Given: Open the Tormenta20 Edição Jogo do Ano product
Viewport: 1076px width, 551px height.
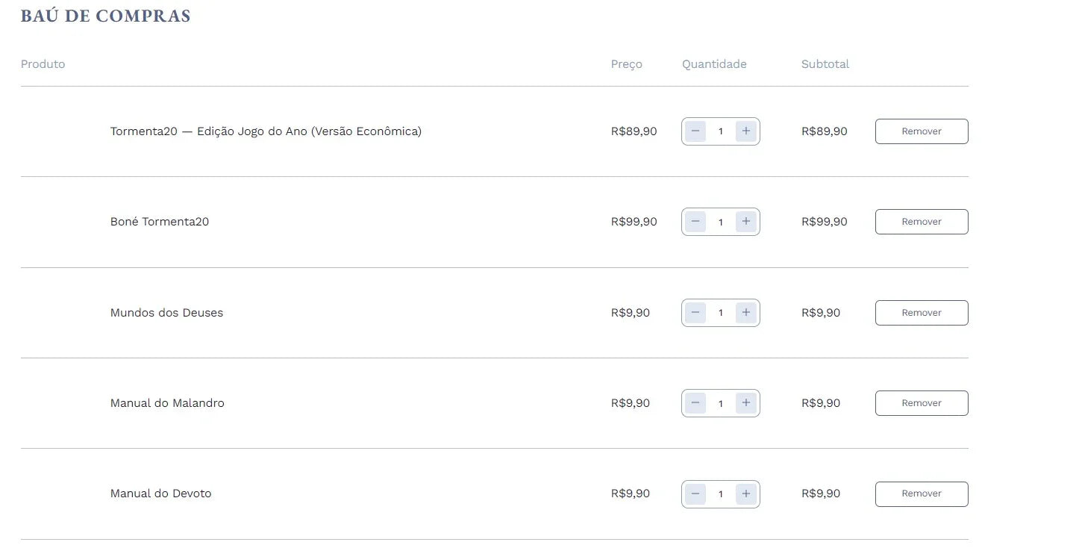Looking at the screenshot, I should click(x=266, y=131).
